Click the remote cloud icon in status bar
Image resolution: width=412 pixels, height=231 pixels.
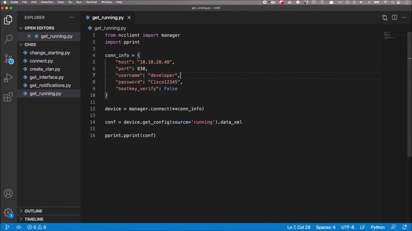19,227
